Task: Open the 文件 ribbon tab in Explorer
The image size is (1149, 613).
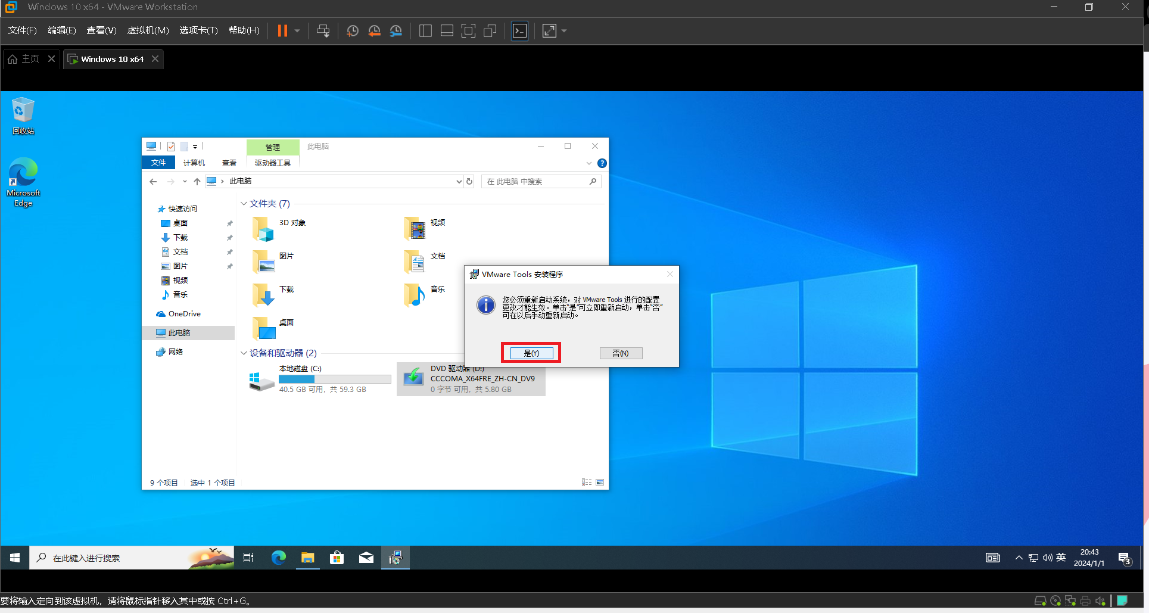Action: click(158, 163)
